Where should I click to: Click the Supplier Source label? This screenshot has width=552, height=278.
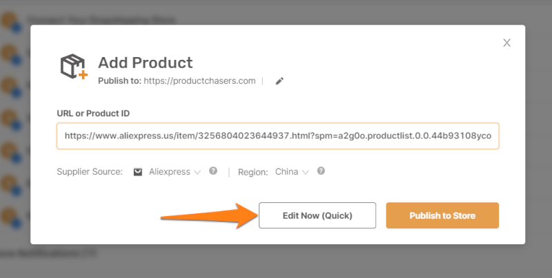tap(90, 172)
